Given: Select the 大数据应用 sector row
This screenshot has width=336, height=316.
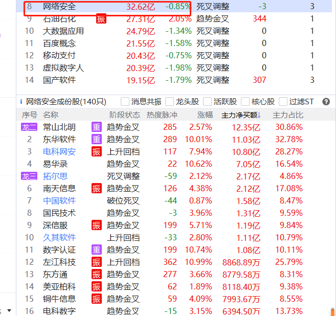Looking at the screenshot, I should click(x=174, y=31).
